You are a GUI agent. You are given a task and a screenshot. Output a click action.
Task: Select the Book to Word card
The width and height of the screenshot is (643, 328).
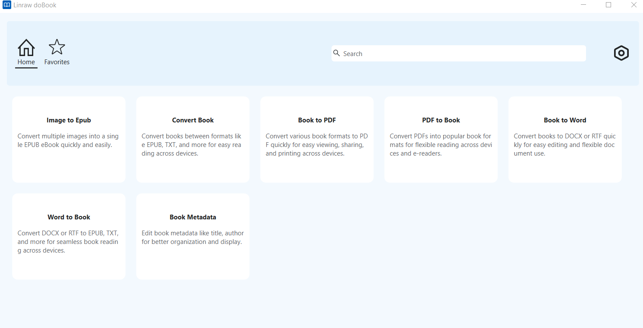565,139
